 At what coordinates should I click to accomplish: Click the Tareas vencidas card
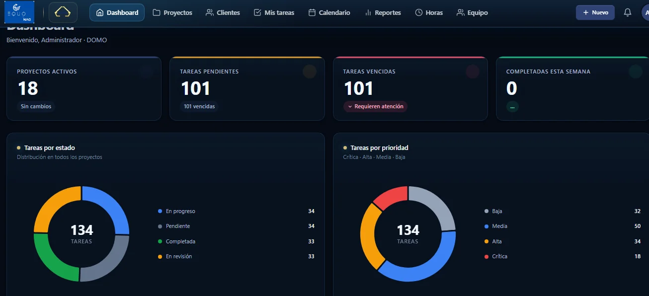410,88
